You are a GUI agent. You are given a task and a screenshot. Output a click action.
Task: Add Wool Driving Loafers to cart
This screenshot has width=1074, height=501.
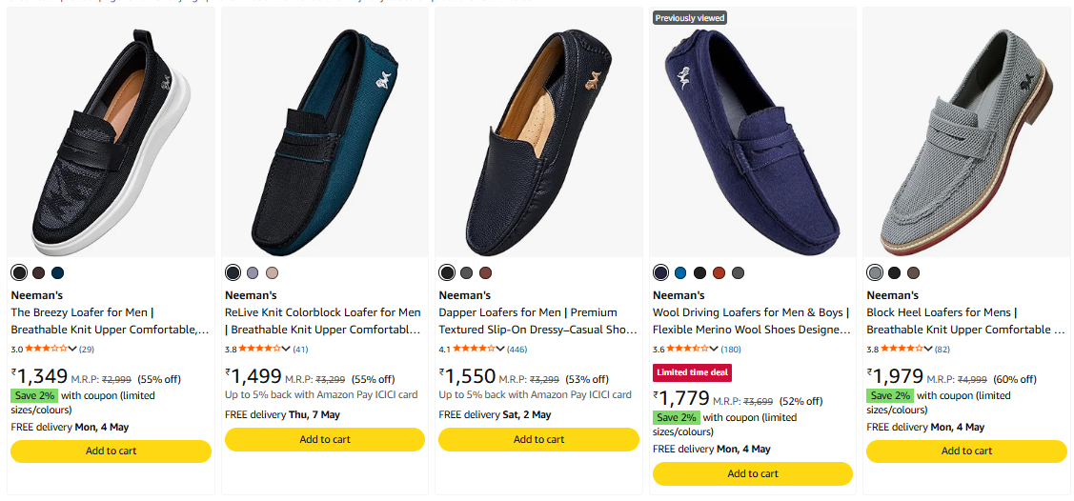pos(753,473)
